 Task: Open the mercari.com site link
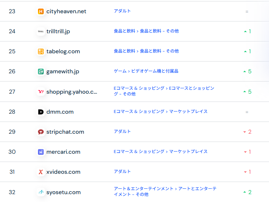point(63,152)
